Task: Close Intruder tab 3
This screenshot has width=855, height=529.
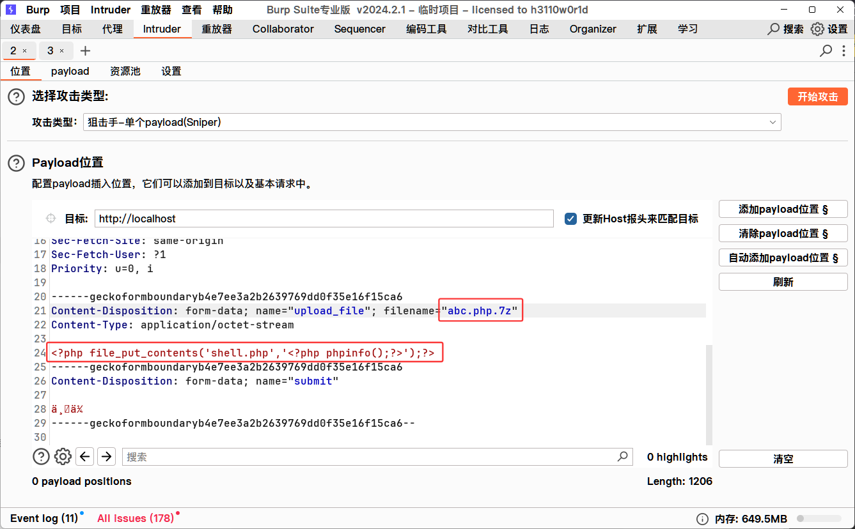Action: 62,51
